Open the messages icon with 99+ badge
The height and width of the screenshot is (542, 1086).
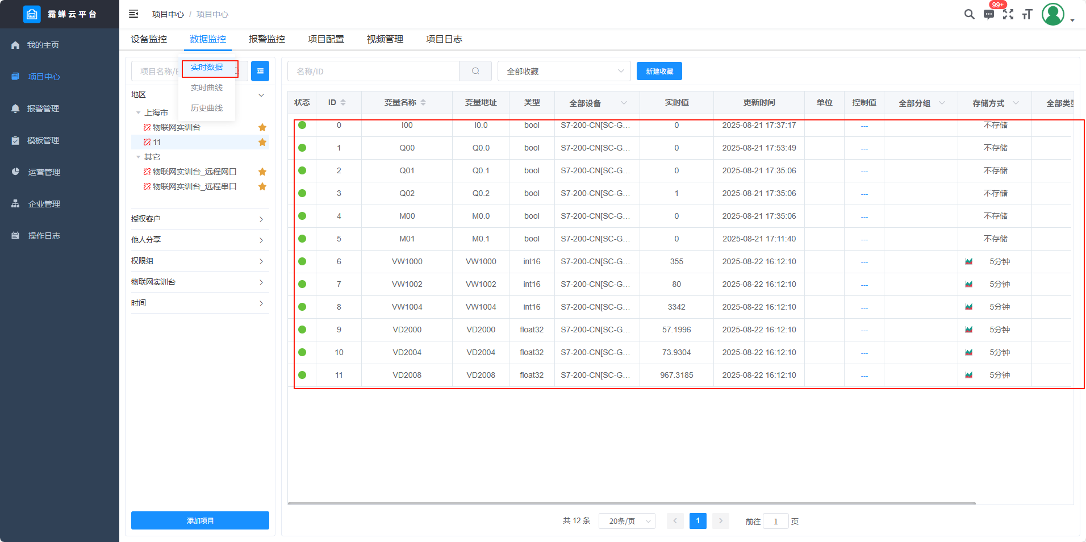[989, 15]
